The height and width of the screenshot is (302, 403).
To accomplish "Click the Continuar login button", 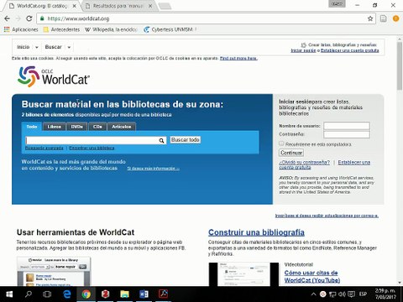I will [291, 153].
